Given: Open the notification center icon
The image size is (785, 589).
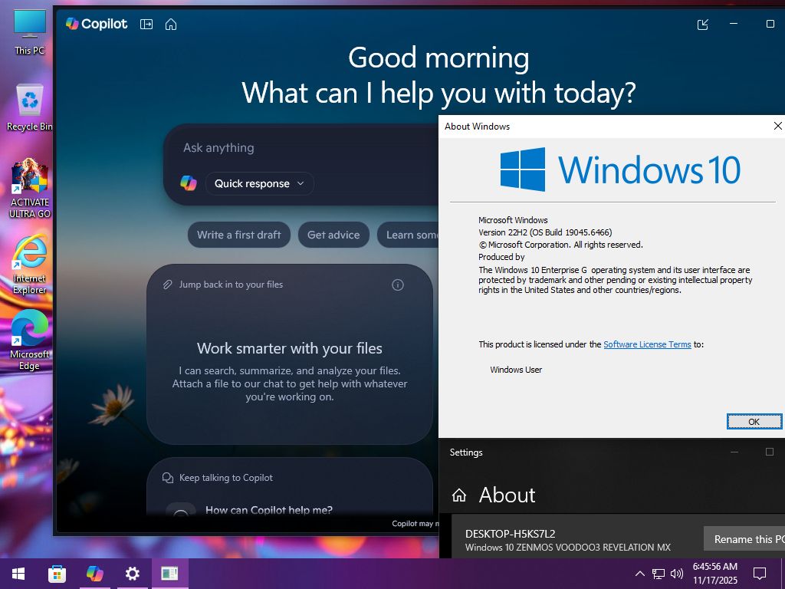Looking at the screenshot, I should pyautogui.click(x=760, y=574).
